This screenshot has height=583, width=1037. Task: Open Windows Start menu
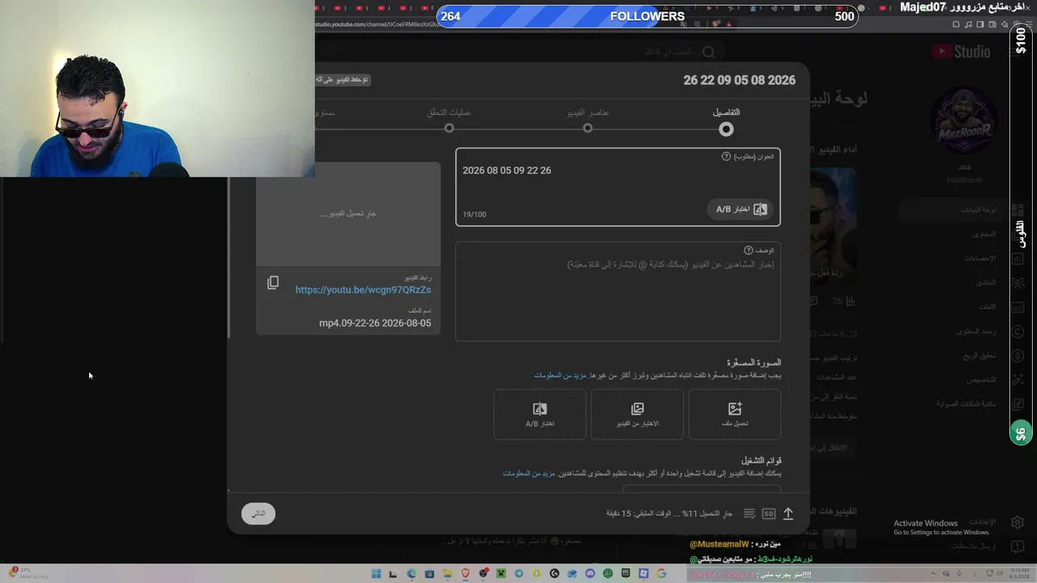click(376, 574)
